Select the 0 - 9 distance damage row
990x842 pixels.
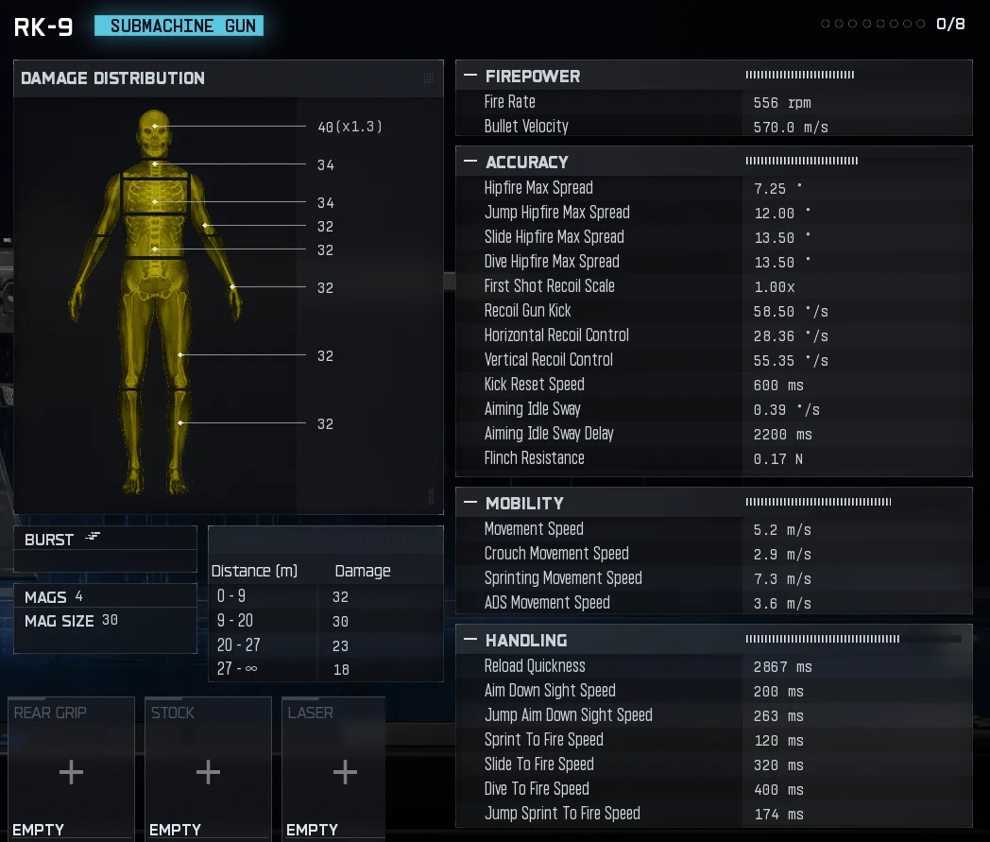[325, 596]
